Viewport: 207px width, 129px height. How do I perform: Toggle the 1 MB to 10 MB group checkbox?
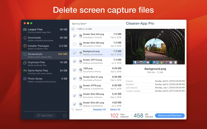pos(73,29)
